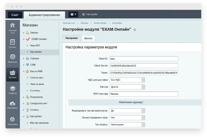Collapse the Настройки tree node near bottom
The height and width of the screenshot is (137, 207).
click(x=24, y=117)
